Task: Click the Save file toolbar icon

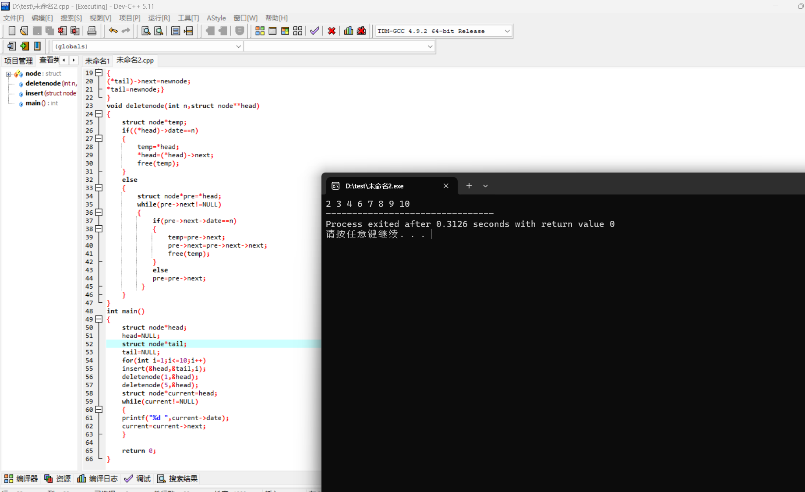Action: 37,31
